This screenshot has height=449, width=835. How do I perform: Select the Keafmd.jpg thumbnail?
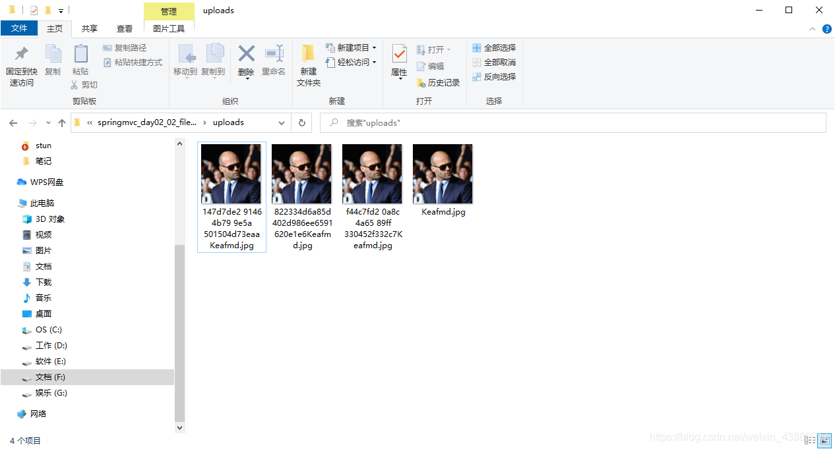tap(443, 173)
